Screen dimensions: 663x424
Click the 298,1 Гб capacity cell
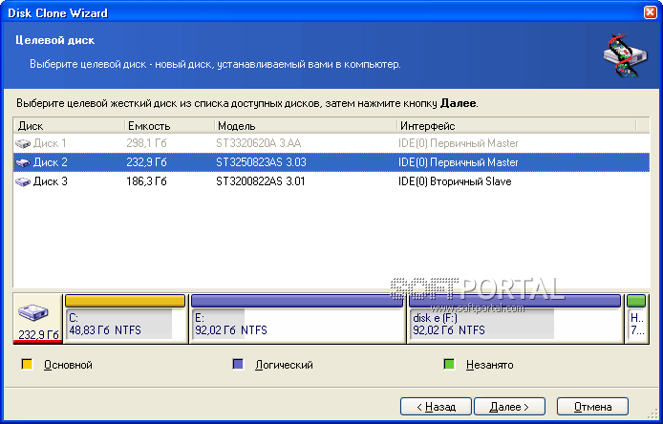(147, 143)
